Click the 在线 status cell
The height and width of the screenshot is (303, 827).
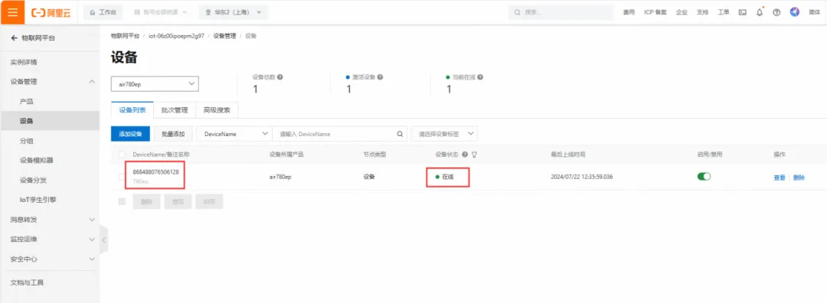(x=445, y=177)
